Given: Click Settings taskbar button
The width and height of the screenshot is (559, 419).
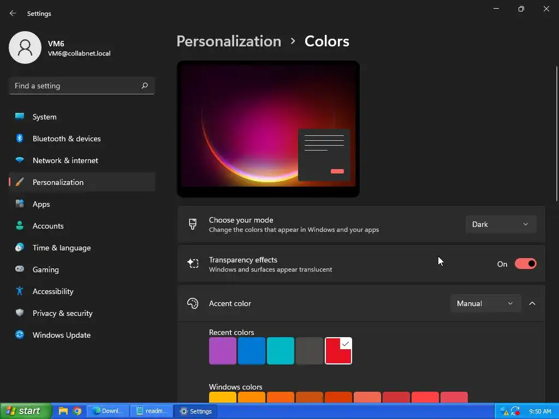Looking at the screenshot, I should pos(196,411).
